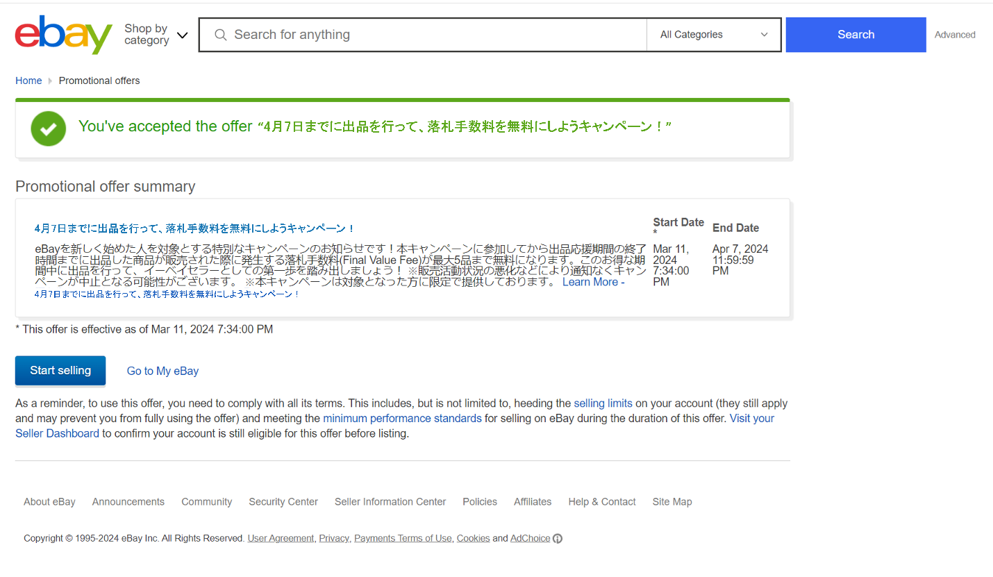
Task: Open minimum performance standards link
Action: [x=402, y=419]
